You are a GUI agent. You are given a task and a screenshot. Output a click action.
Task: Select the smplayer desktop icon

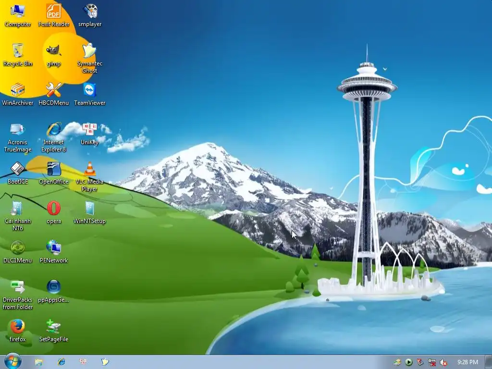(x=90, y=15)
